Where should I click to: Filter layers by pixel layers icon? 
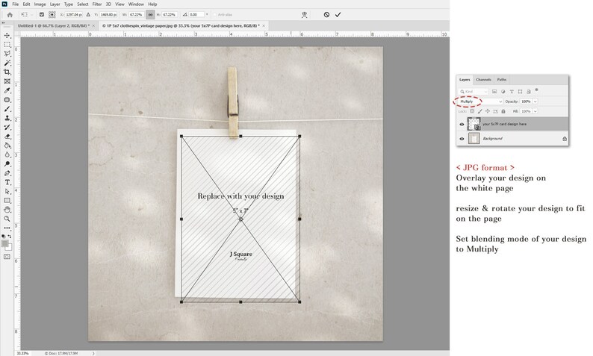click(x=494, y=92)
